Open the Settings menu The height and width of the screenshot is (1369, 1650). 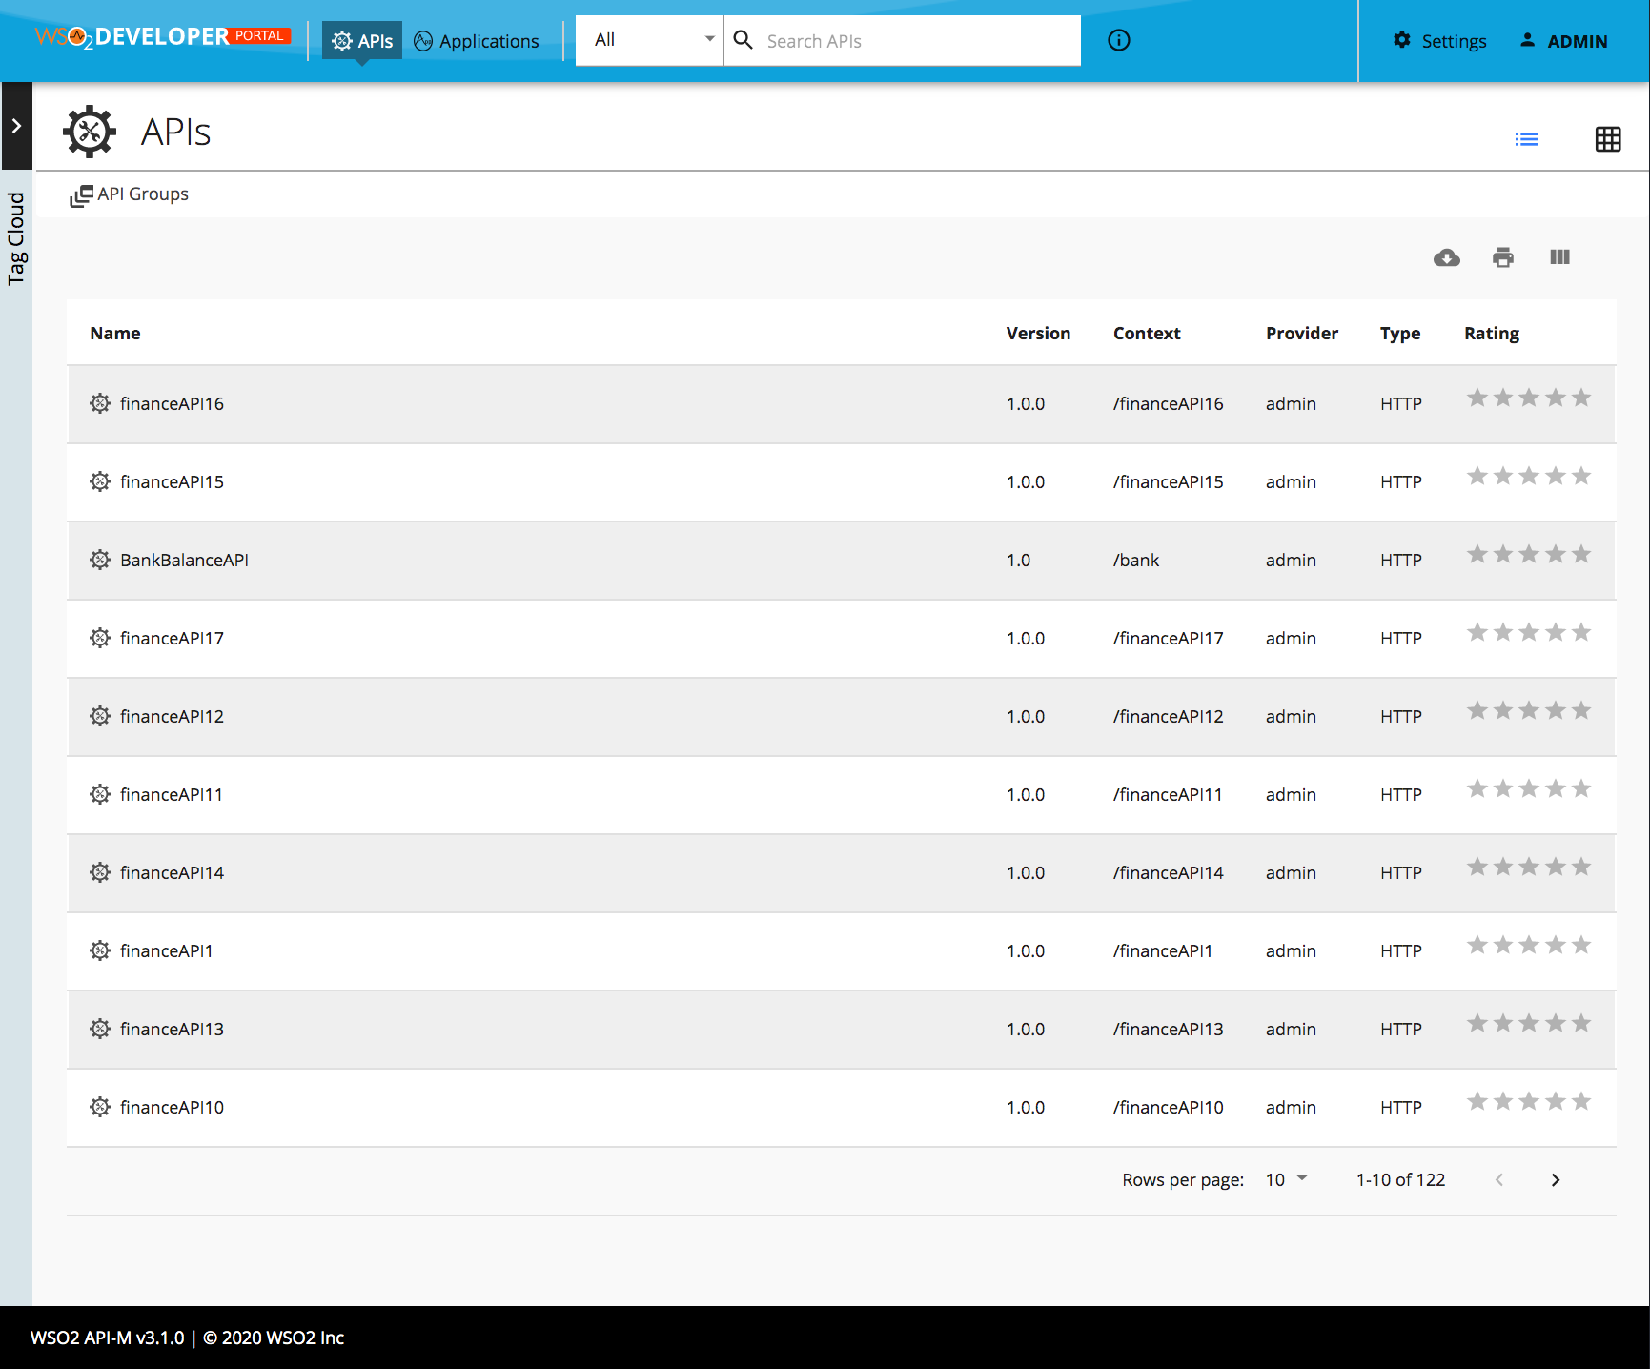1439,41
